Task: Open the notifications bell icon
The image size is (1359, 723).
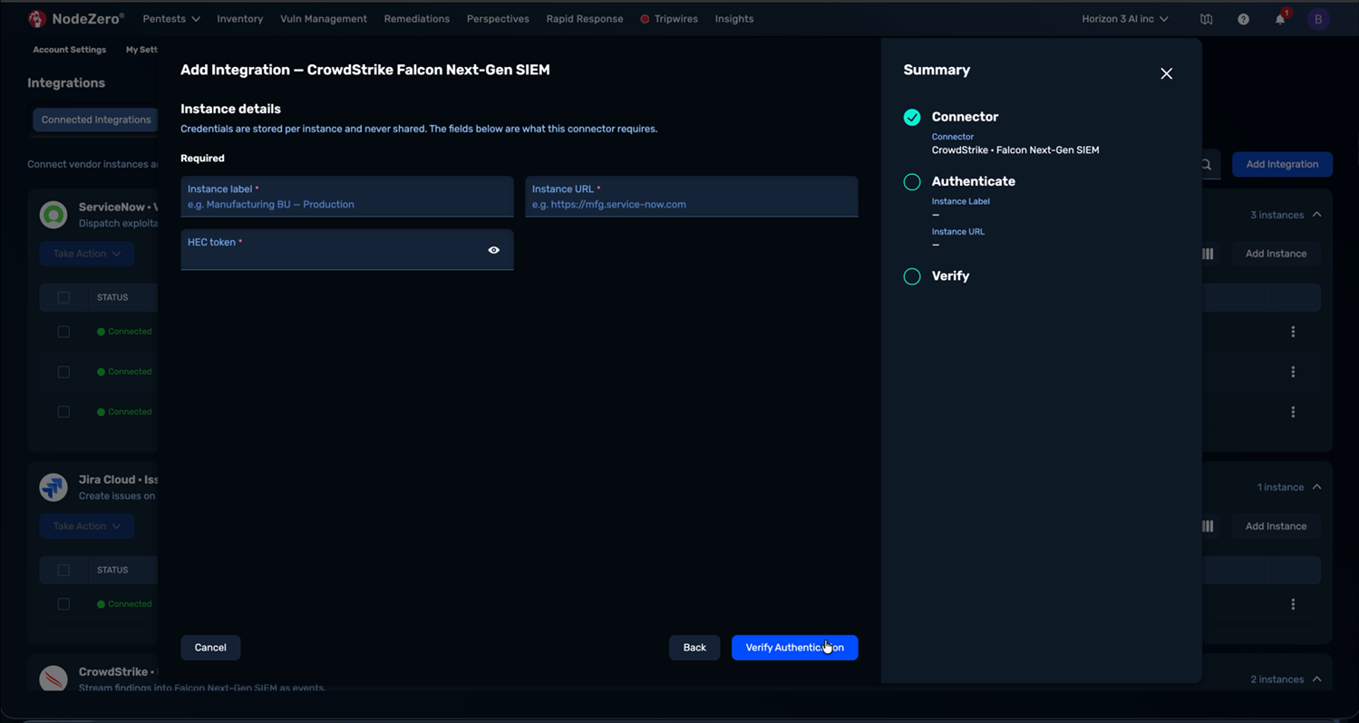Action: (1280, 19)
